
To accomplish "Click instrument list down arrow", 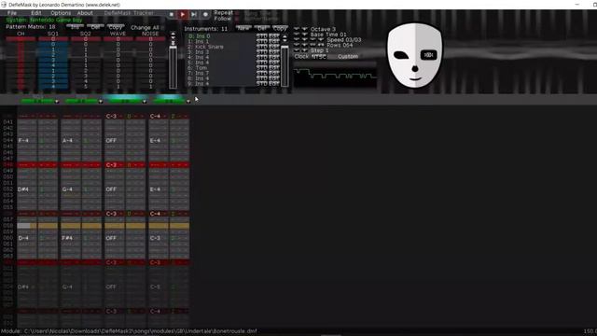I will click(x=285, y=40).
